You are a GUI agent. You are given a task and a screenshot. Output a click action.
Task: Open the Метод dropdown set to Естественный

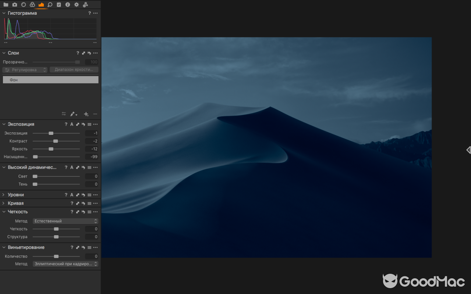(65, 221)
